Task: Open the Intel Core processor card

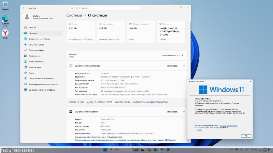Action: (171, 32)
